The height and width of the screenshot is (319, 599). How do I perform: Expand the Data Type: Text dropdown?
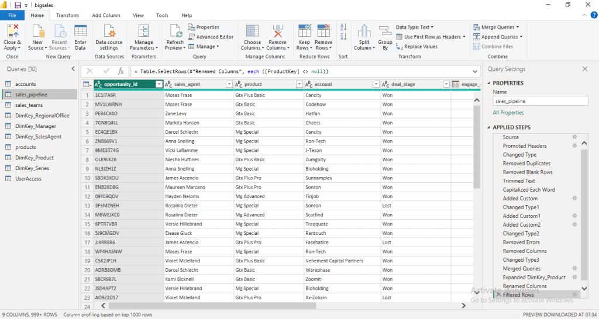pos(414,27)
